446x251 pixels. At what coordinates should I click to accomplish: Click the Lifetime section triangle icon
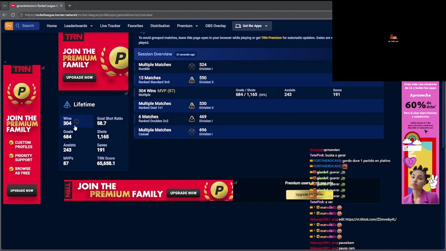[67, 104]
